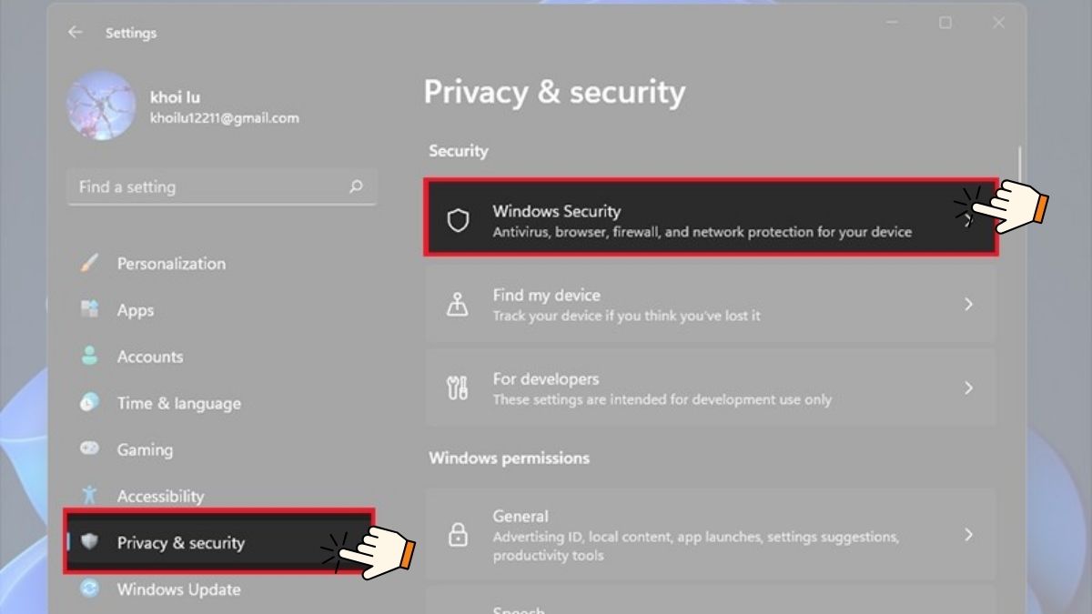Click the Time & language clock icon
The height and width of the screenshot is (614, 1092).
[89, 403]
